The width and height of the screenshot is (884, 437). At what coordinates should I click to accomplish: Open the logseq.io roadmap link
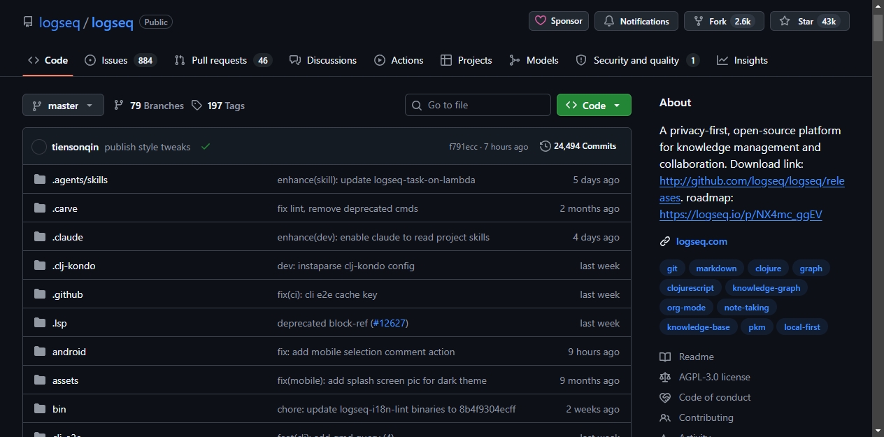coord(741,215)
